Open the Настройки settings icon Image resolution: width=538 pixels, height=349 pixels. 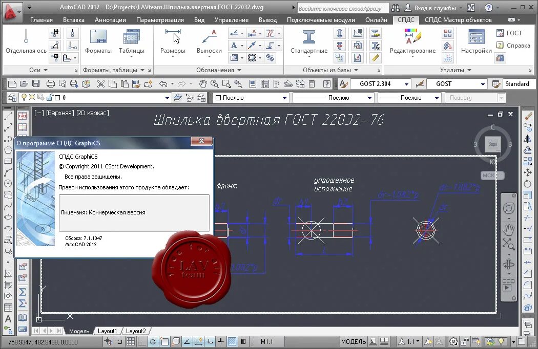(x=476, y=41)
